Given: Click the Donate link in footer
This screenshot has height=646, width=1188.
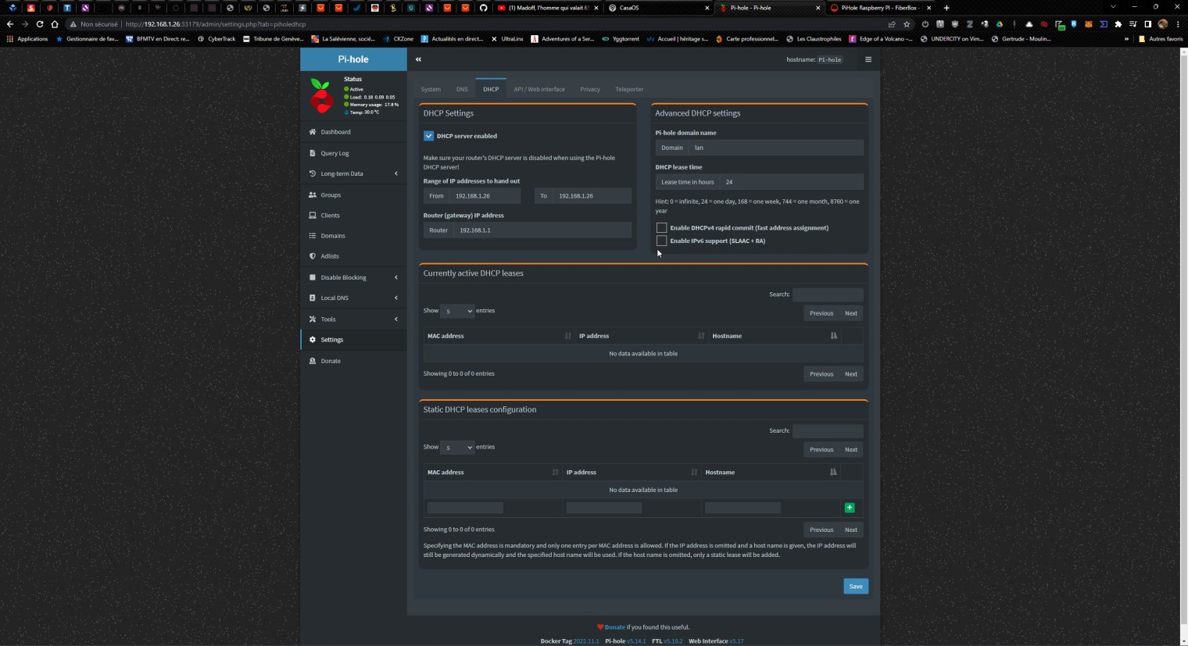Looking at the screenshot, I should 614,627.
